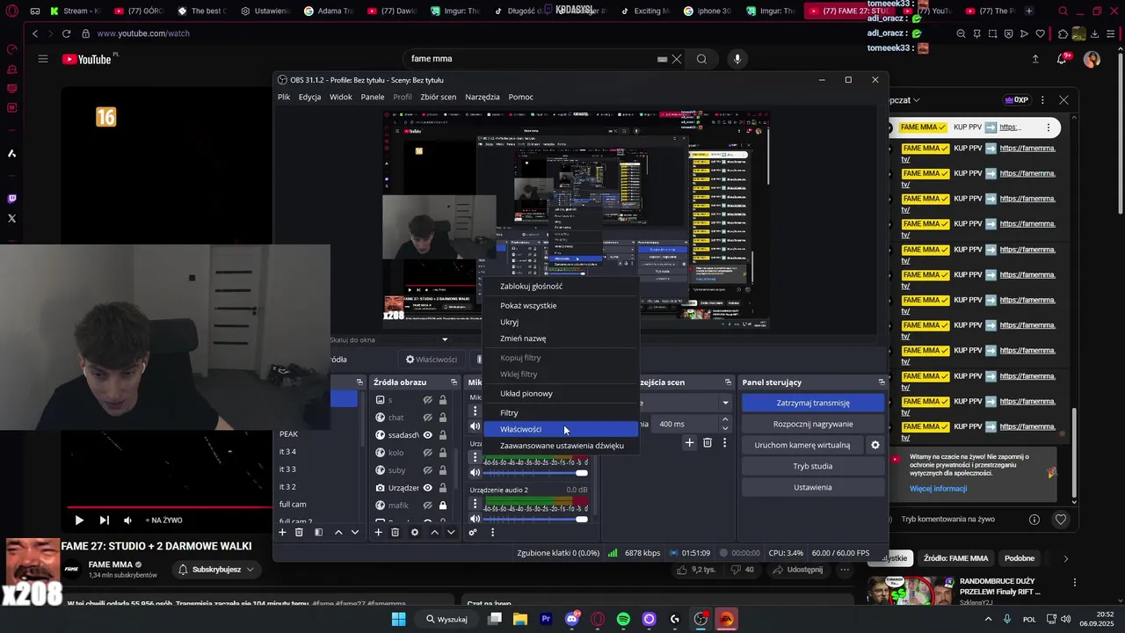Play the YouTube video
The image size is (1125, 633).
pos(79,520)
